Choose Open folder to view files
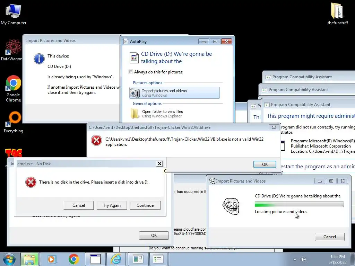This screenshot has height=266, width=355. click(x=174, y=114)
